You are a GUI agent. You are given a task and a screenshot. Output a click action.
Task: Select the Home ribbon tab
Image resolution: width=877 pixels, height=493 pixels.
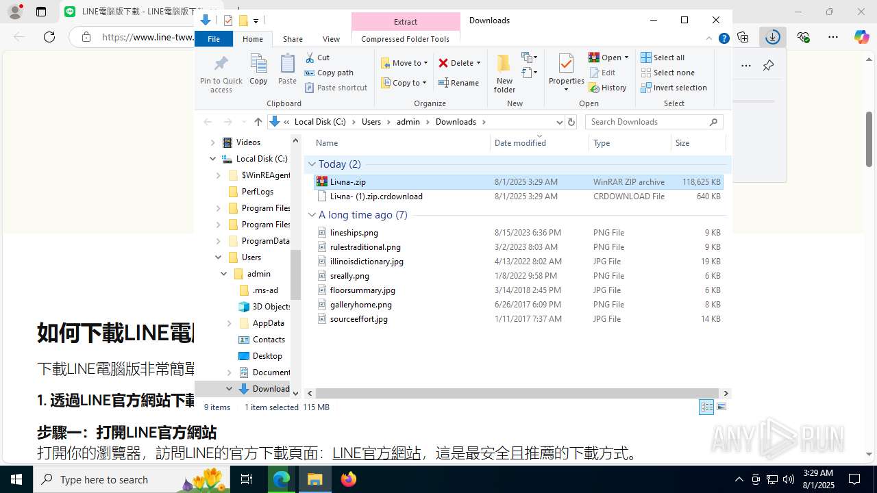tap(252, 39)
